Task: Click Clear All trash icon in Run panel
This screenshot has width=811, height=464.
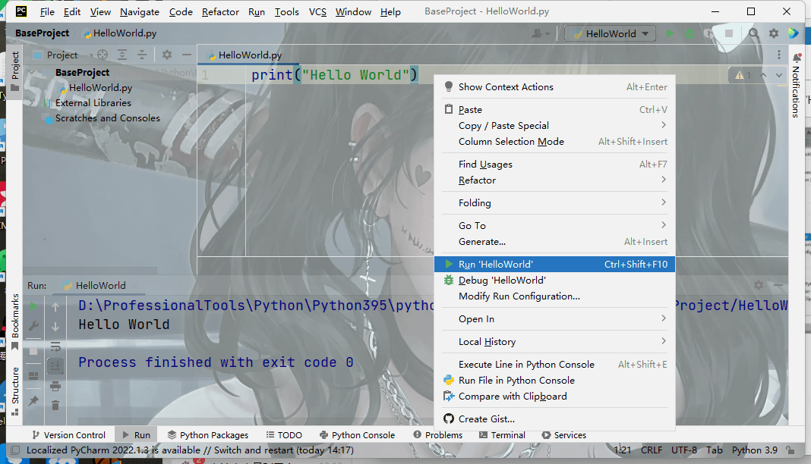Action: 55,405
